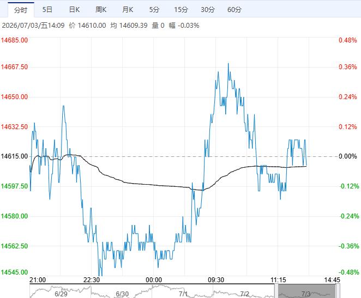Open the 月K monthly chart tab
This screenshot has height=298, width=361.
(128, 10)
